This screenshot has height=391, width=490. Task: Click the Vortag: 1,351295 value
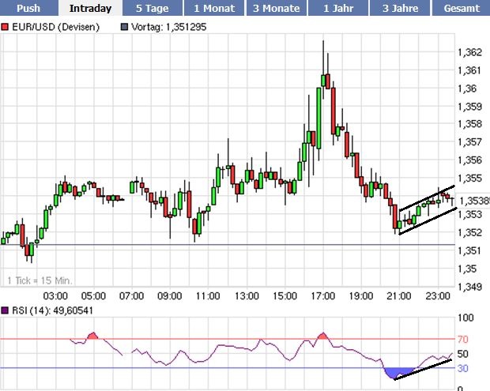169,27
